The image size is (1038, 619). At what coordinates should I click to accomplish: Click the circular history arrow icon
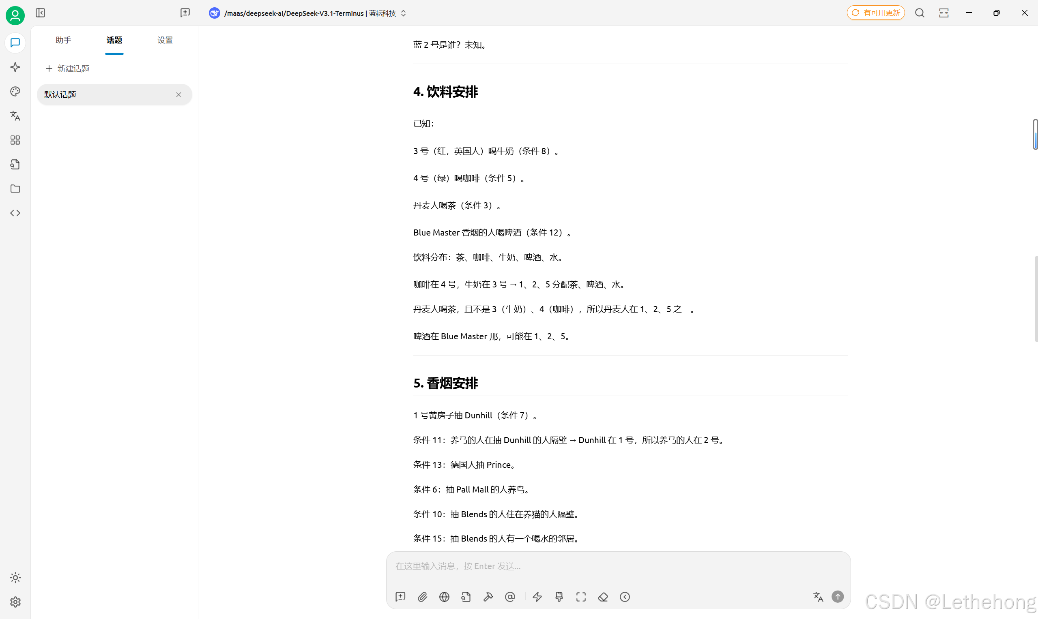625,597
